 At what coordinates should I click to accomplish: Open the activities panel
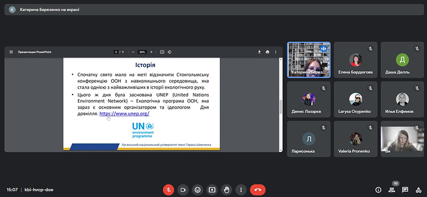pyautogui.click(x=418, y=189)
